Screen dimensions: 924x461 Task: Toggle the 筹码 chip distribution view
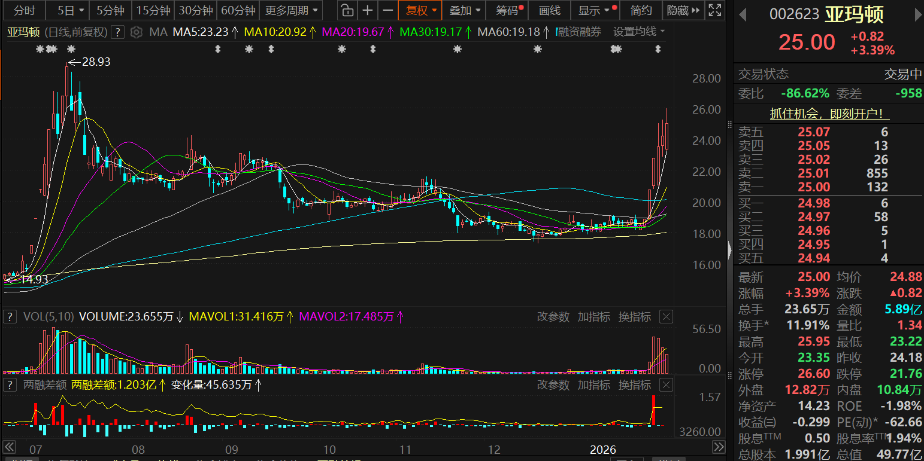(510, 10)
